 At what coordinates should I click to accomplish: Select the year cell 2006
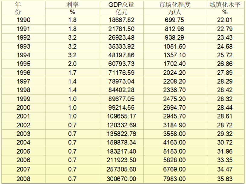[x=24, y=160]
